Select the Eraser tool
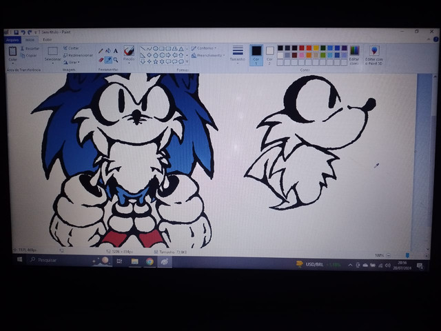 point(101,60)
